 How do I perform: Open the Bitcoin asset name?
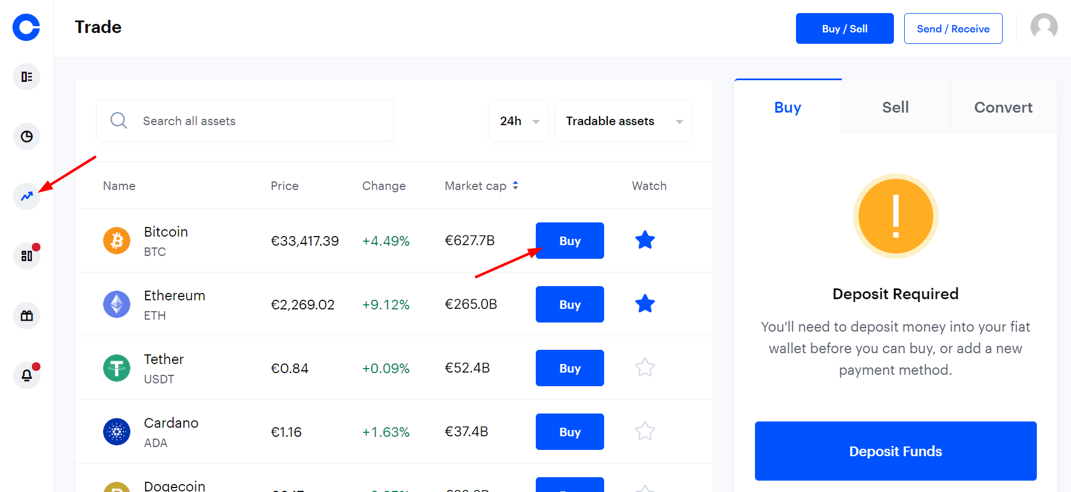(x=166, y=232)
